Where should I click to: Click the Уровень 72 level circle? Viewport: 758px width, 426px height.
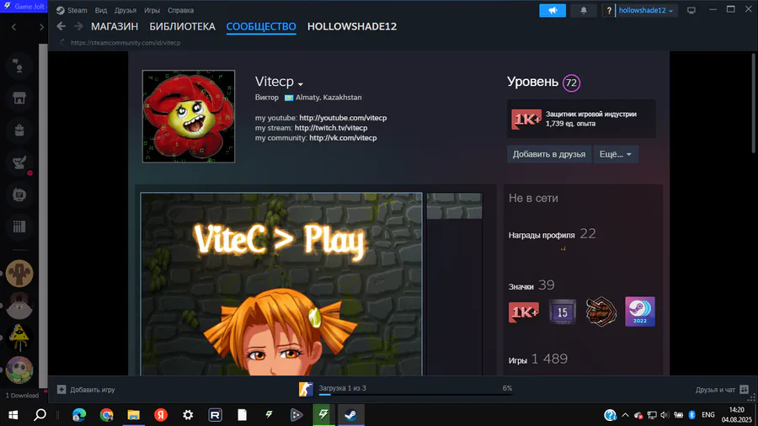[571, 83]
